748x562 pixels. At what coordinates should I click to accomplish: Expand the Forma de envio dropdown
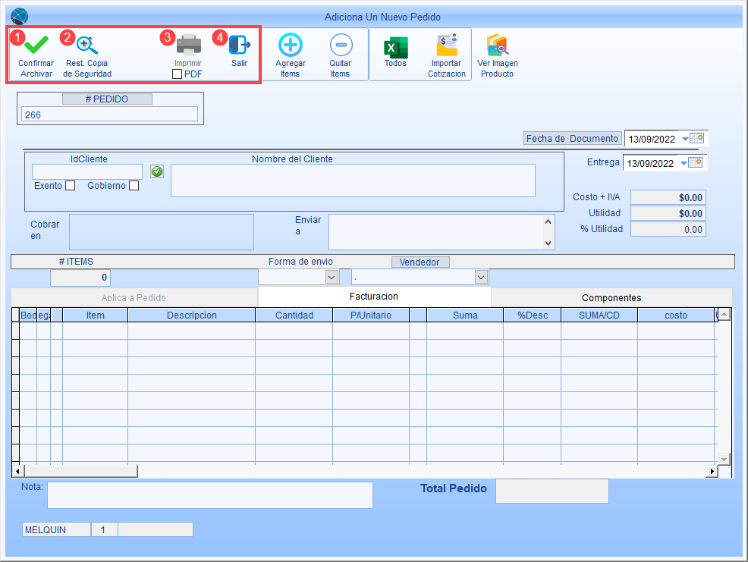pyautogui.click(x=332, y=277)
